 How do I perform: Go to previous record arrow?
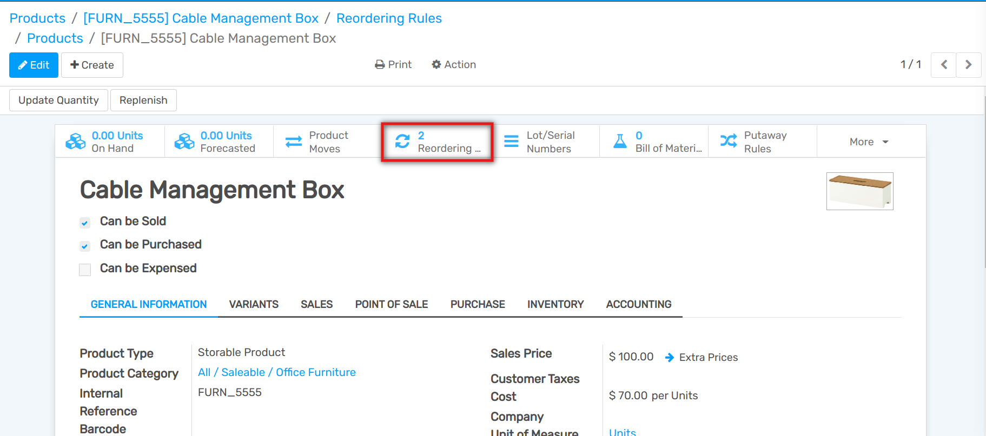click(944, 65)
